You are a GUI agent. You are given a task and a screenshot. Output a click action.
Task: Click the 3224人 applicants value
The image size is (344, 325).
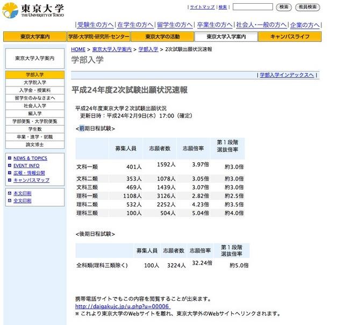(x=176, y=265)
